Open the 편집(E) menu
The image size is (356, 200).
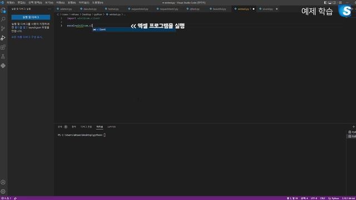(x=21, y=2)
